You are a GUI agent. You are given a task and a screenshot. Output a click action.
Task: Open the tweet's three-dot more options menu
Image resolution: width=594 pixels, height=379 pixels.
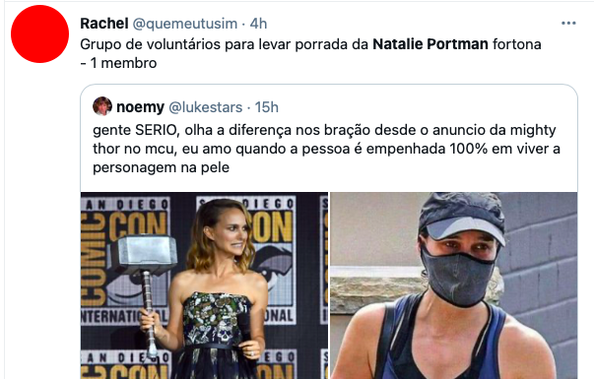[x=568, y=24]
